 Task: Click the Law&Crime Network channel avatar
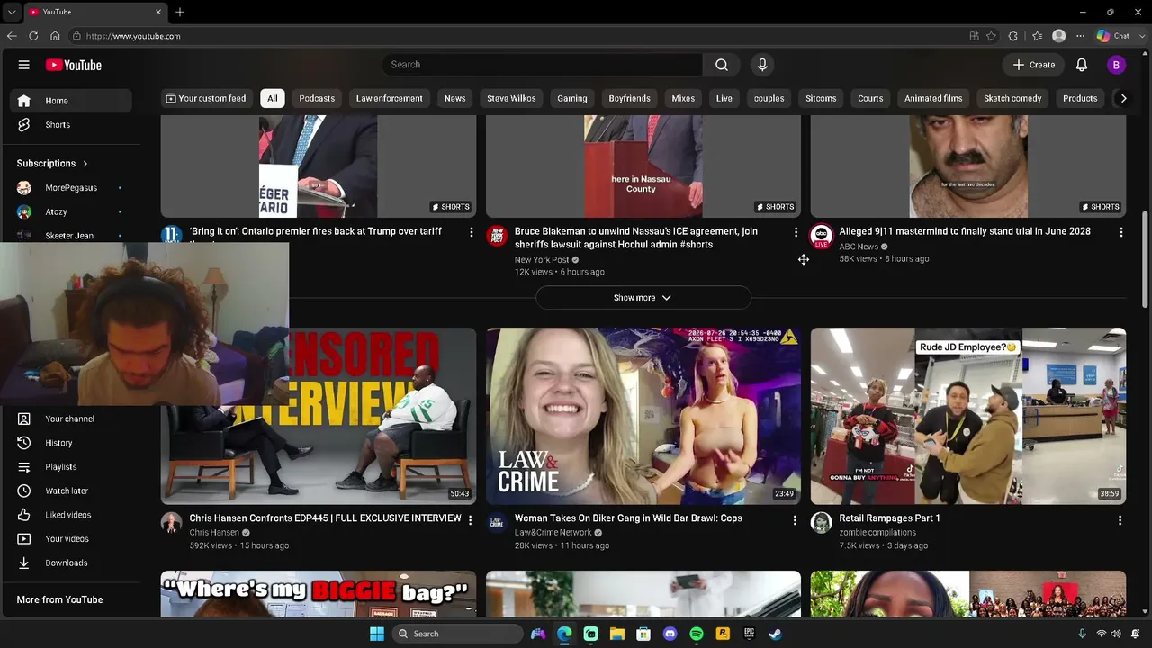click(x=497, y=523)
